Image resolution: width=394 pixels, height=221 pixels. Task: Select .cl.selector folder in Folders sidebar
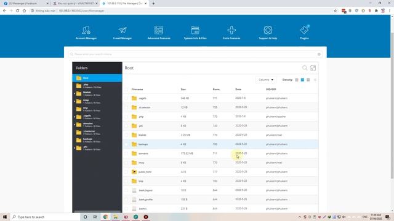coord(97,133)
